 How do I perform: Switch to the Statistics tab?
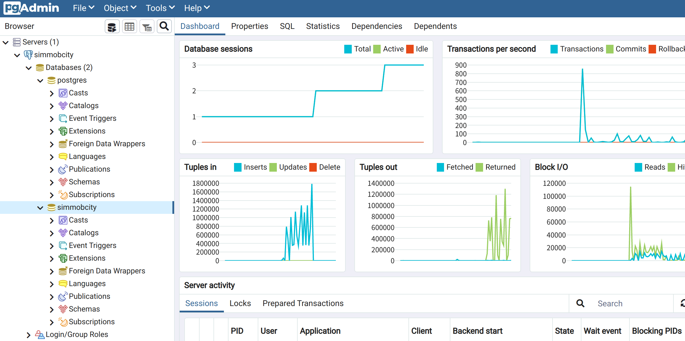point(323,26)
